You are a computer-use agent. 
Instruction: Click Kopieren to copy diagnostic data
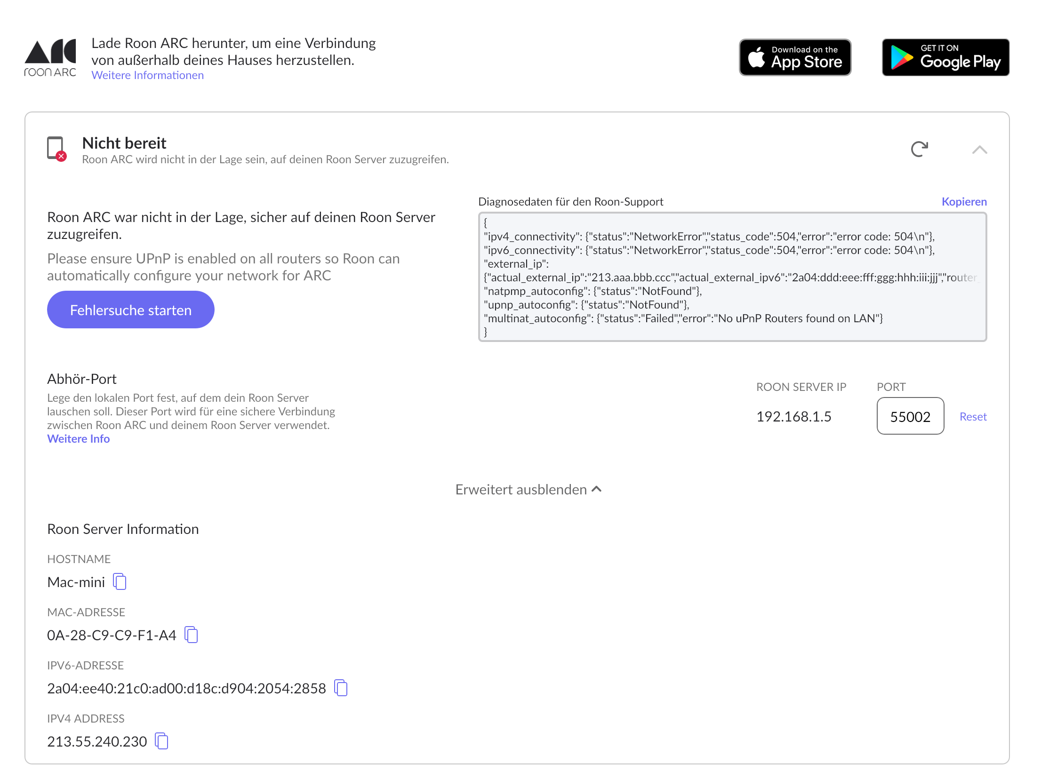tap(964, 201)
